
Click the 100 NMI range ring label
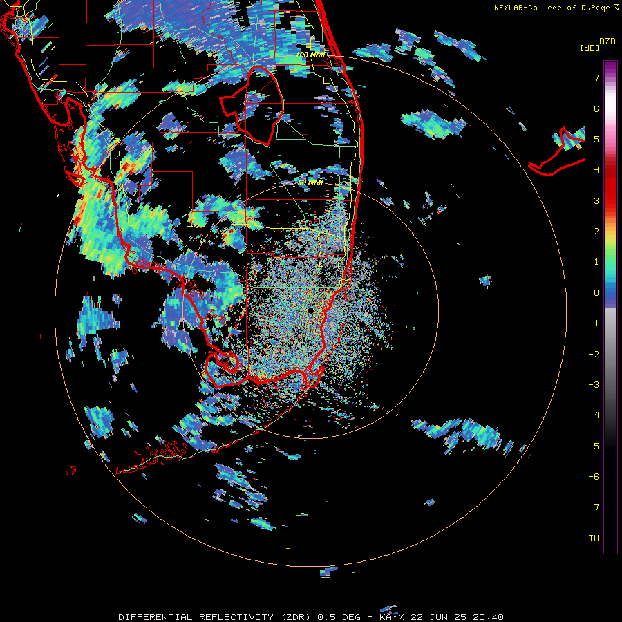(x=310, y=55)
